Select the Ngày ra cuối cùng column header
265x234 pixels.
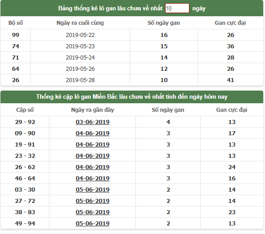tap(80, 23)
